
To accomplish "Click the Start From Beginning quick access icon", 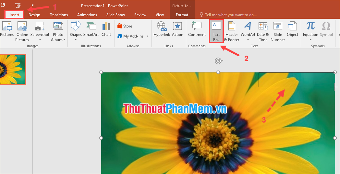I will (x=18, y=5).
